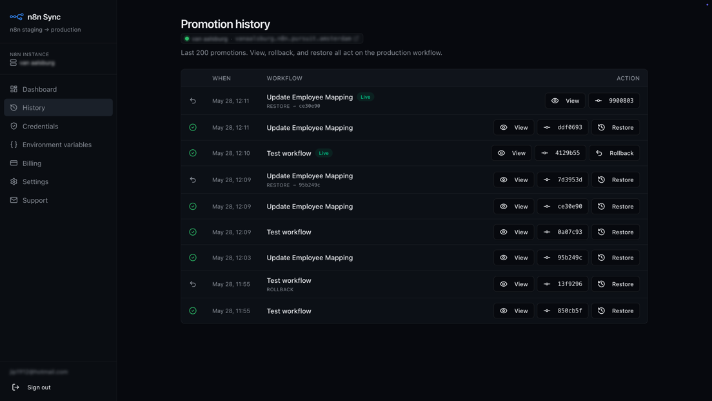View the promotion with commit 4129b55
The height and width of the screenshot is (401, 712).
click(511, 153)
